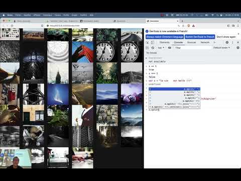The width and height of the screenshot is (241, 181).
Task: Choose the .reverse().join suggestion in autocomplete
Action: pos(174,107)
